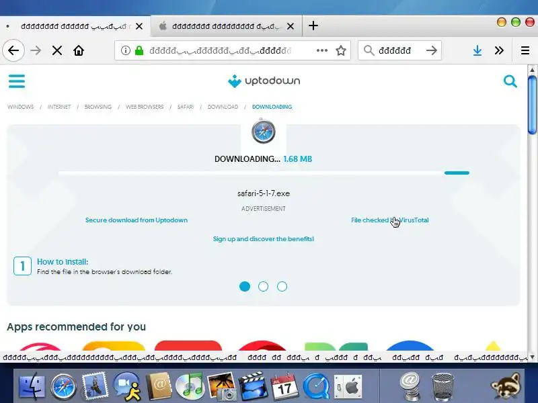The width and height of the screenshot is (538, 403).
Task: Go to WEB BROWSERS breadcrumb
Action: coord(145,107)
